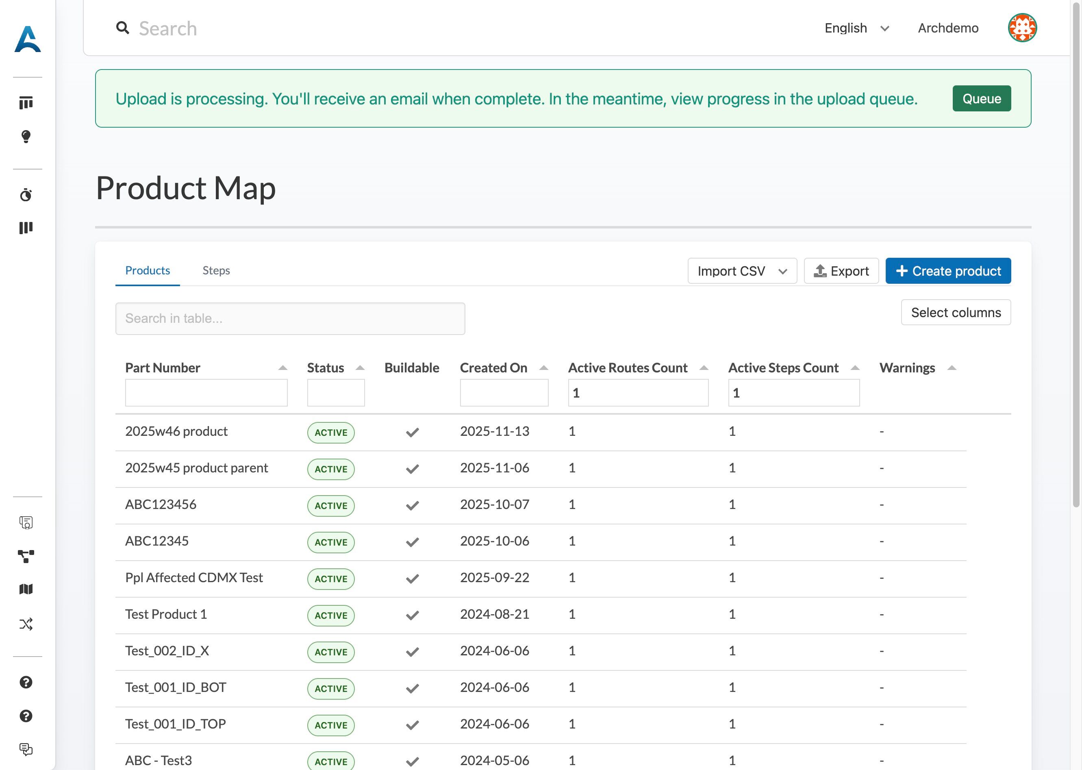Screen dimensions: 1082x770
Task: Click the Arch logo in sidebar
Action: 28,39
